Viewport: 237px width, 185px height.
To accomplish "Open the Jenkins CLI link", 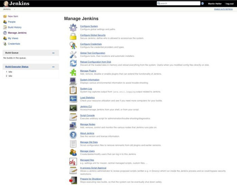I will (86, 106).
